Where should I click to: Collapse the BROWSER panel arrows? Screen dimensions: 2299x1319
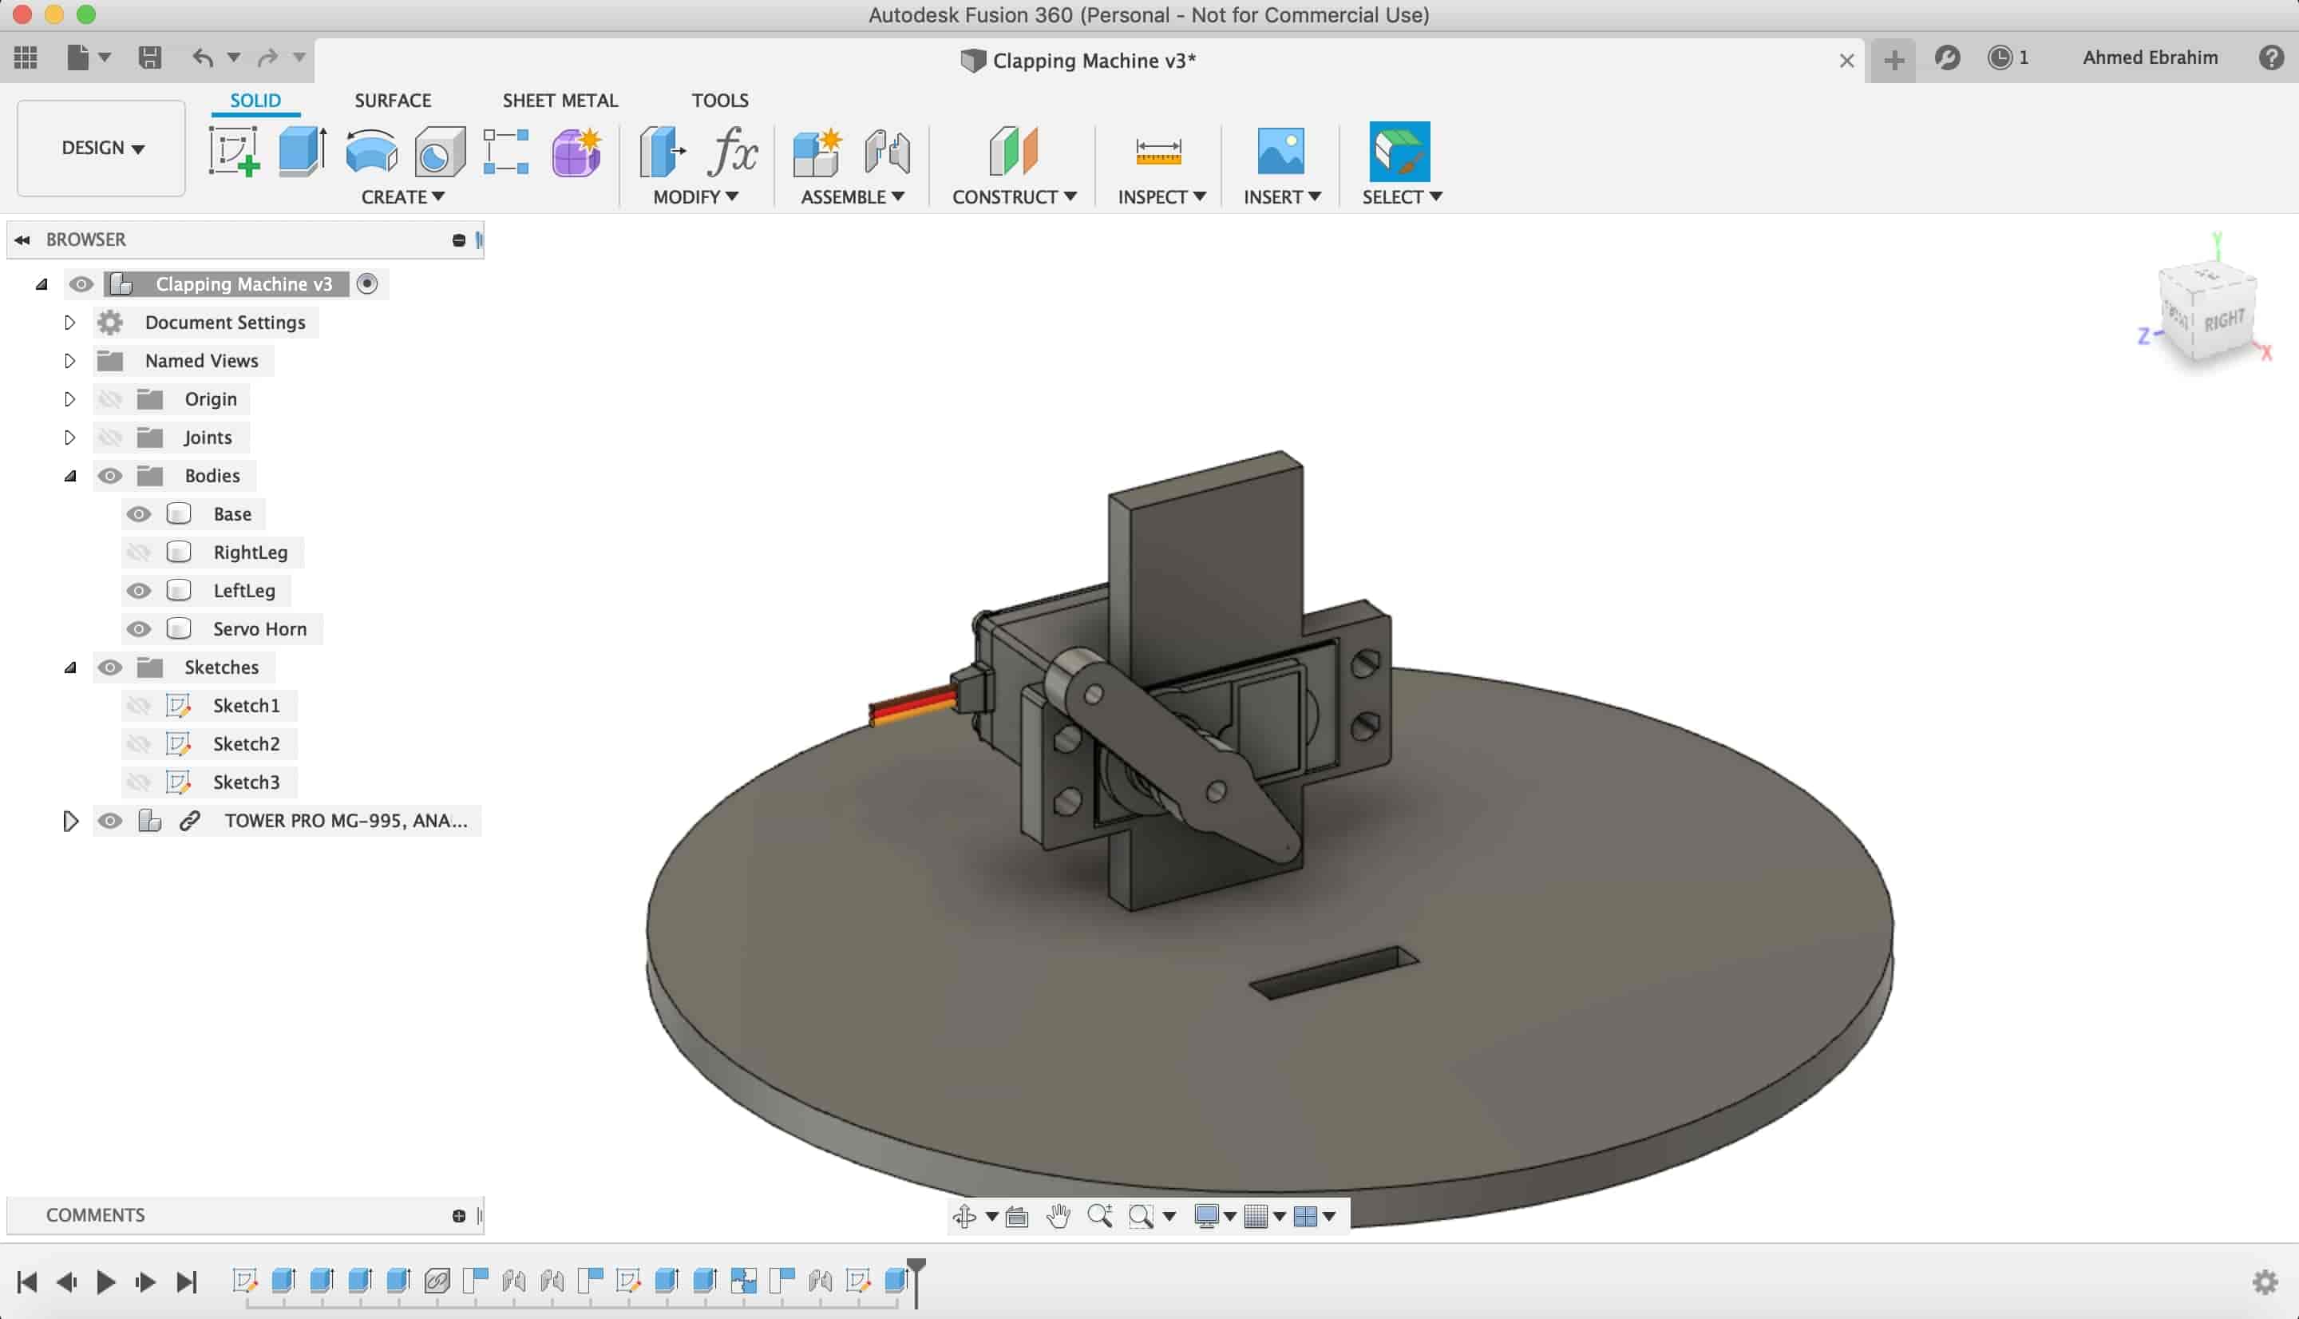click(x=22, y=240)
